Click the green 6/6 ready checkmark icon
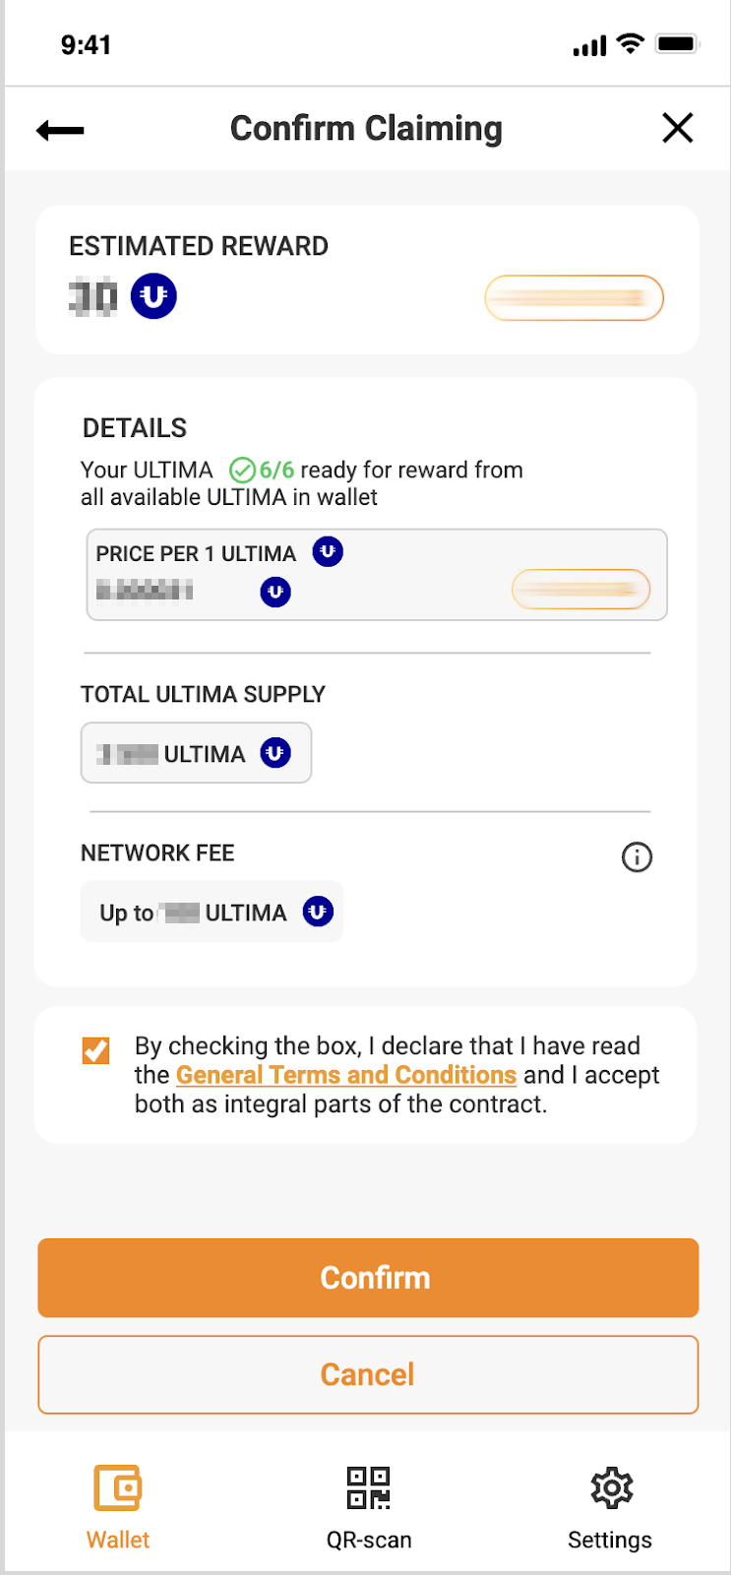731x1575 pixels. pos(242,471)
